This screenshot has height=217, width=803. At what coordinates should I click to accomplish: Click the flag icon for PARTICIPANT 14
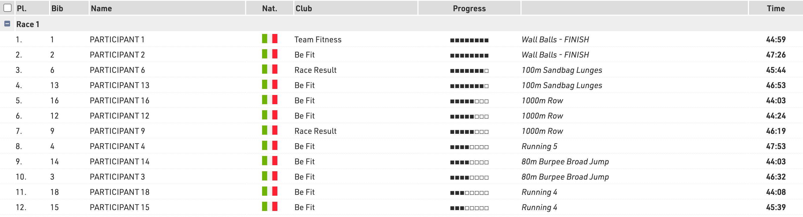[x=269, y=161]
